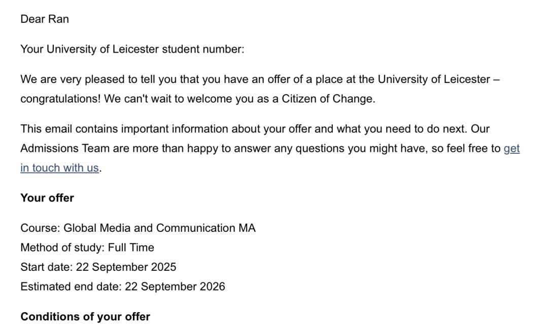Click the "Course:" label
Screen dimensions: 548x333
coord(40,228)
